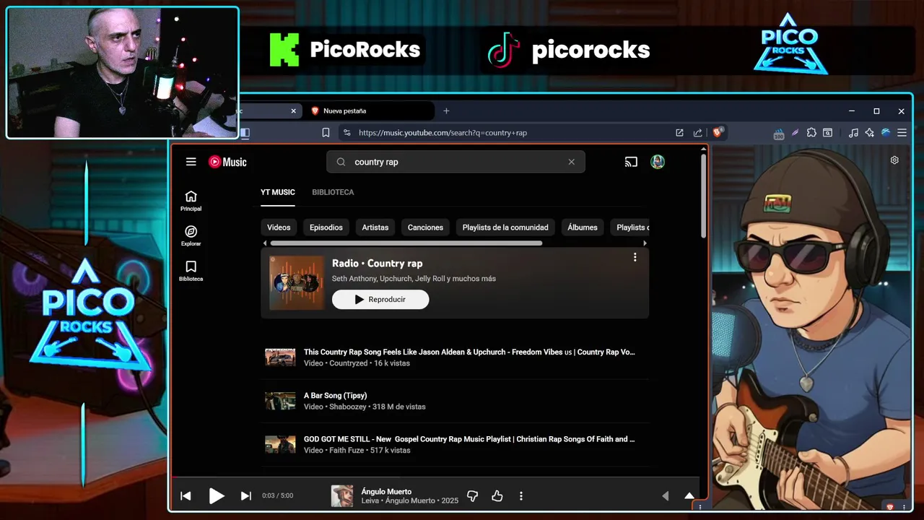Click the Reproducir button for Country rap radio
This screenshot has width=924, height=520.
[x=380, y=300]
